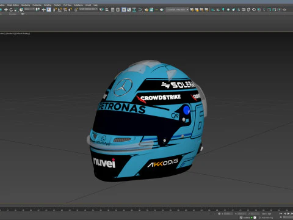Click the Play Animation button
This screenshot has width=293, height=220.
[288, 213]
